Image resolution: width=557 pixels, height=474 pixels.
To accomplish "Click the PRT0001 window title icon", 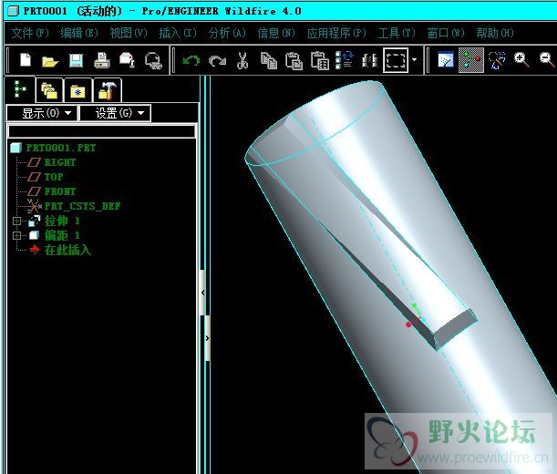I will [13, 11].
